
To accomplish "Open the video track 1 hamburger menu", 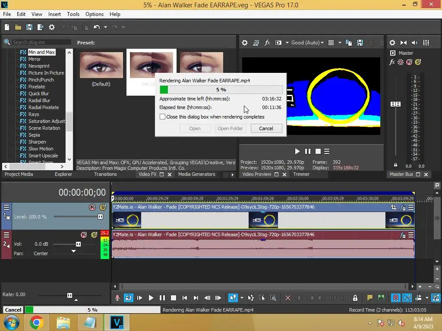I will (6, 207).
